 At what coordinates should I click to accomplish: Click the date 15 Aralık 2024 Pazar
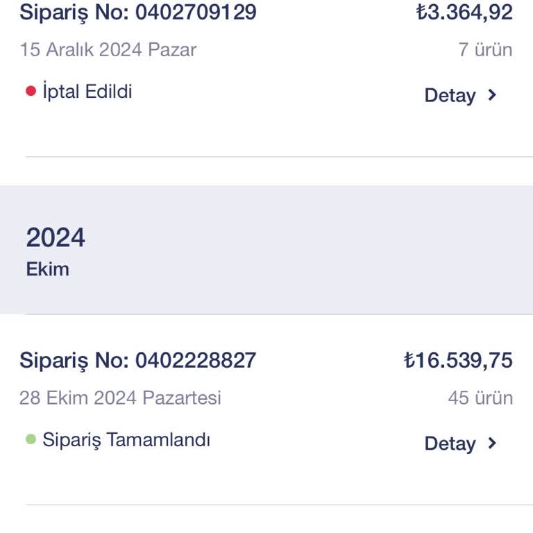click(x=108, y=50)
